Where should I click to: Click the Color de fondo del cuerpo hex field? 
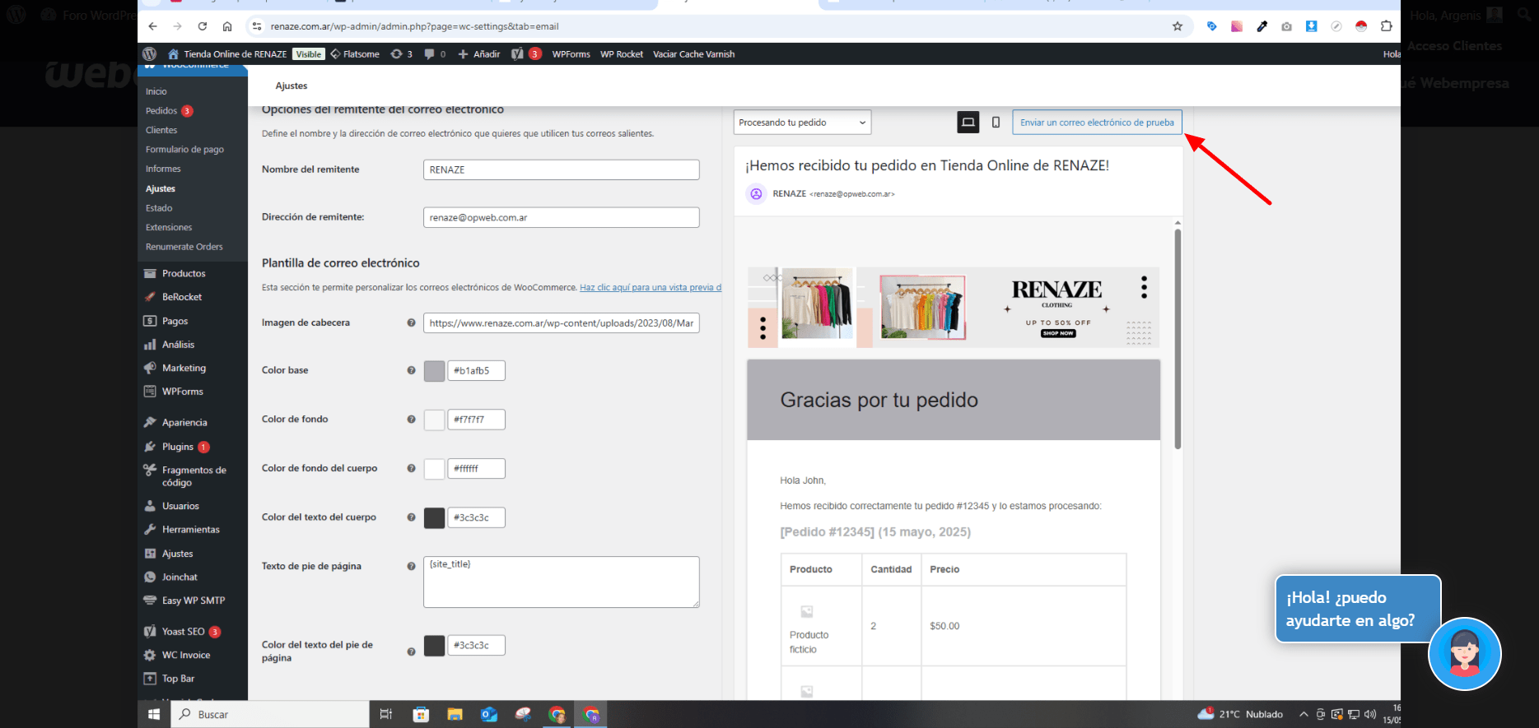pos(476,469)
